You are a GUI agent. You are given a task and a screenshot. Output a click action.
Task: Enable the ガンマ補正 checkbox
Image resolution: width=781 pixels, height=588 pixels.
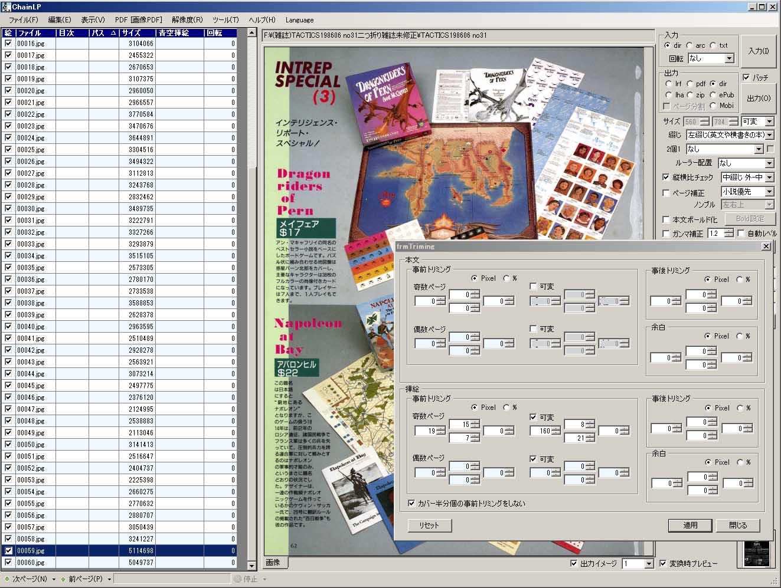(x=666, y=234)
